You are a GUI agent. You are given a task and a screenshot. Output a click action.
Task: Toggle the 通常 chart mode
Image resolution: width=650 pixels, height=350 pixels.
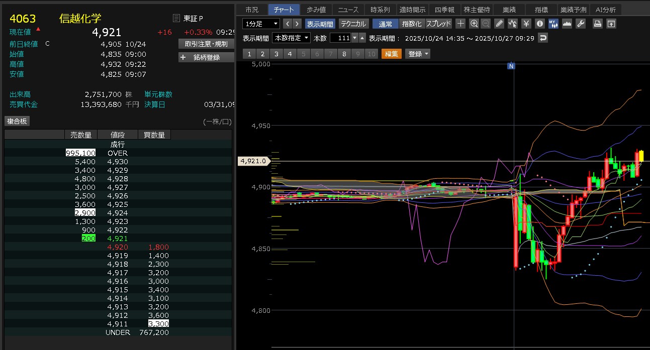coord(386,24)
